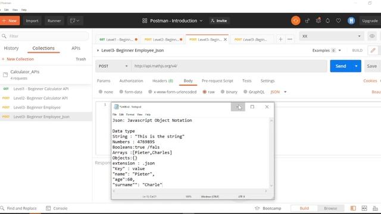The height and width of the screenshot is (214, 381).
Task: Select the x-www-form-urlencoded radio
Action: [x=150, y=92]
